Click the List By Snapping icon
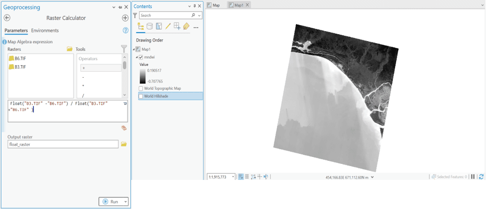The width and height of the screenshot is (495, 209). [177, 27]
